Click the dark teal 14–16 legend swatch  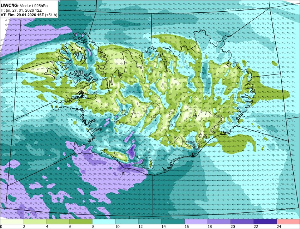coord(173,222)
